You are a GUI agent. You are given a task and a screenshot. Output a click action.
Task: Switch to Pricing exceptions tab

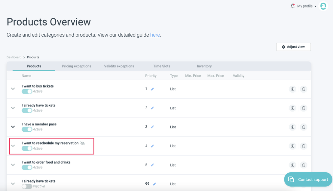[x=76, y=66]
